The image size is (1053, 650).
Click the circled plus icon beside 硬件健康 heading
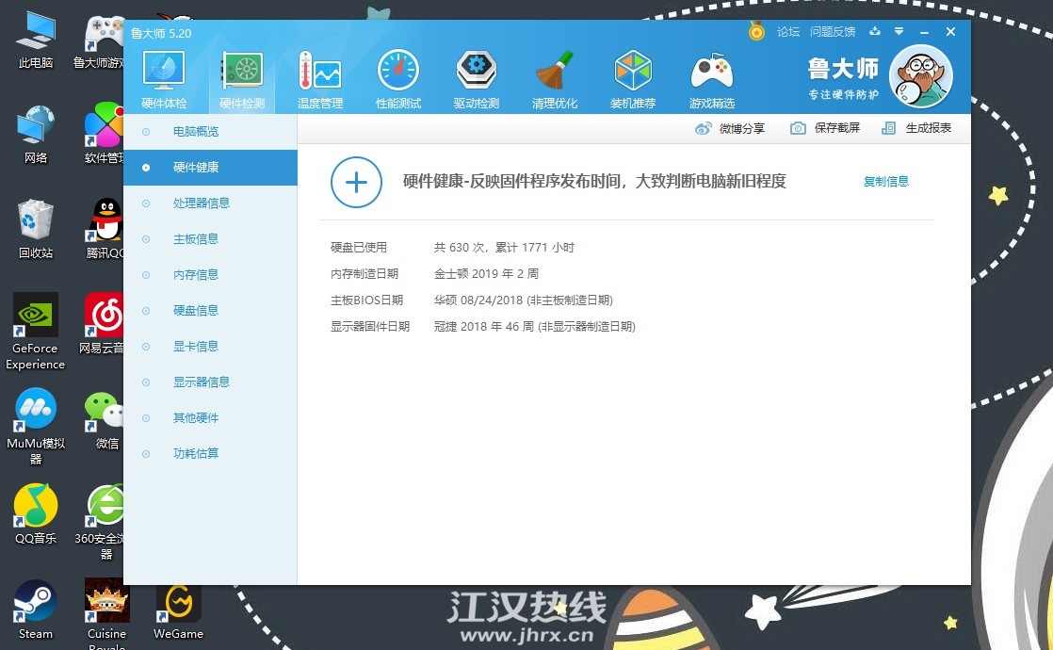356,182
